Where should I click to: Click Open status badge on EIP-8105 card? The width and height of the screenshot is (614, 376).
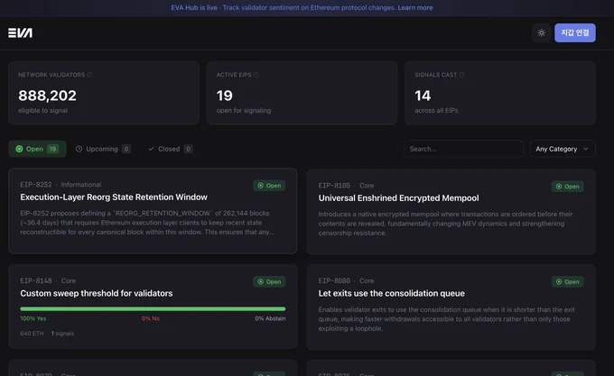567,187
